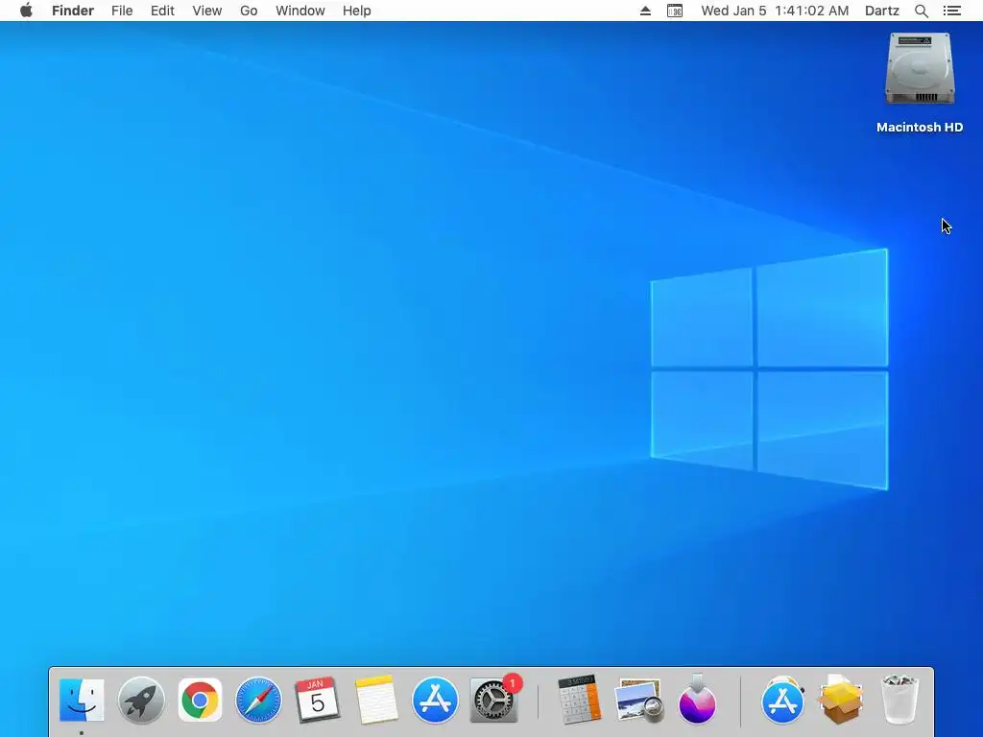Open Safari compass icon in Dock

[x=258, y=700]
